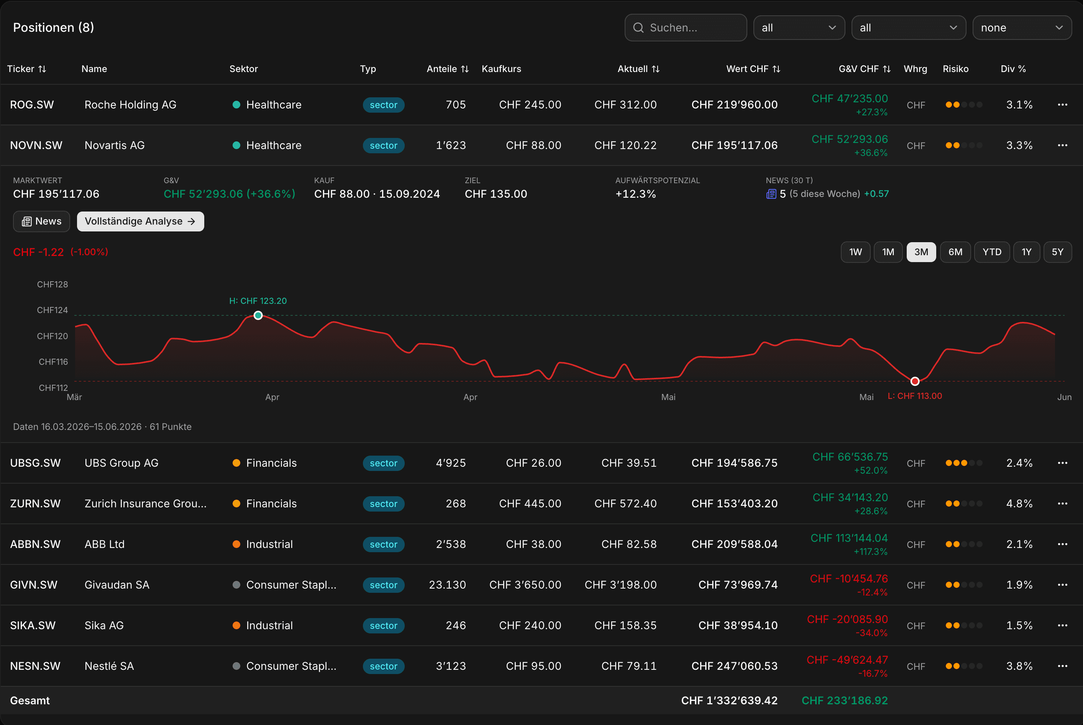Screen dimensions: 1083x725
Task: Open the more-options menu for UBS Group AG
Action: point(1062,463)
